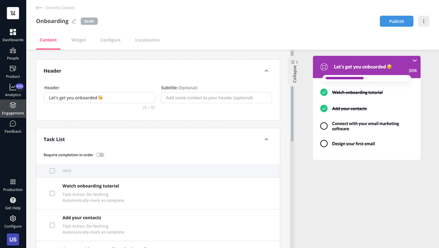Click the Beta badge on Analytics
439x248 pixels.
tap(20, 86)
